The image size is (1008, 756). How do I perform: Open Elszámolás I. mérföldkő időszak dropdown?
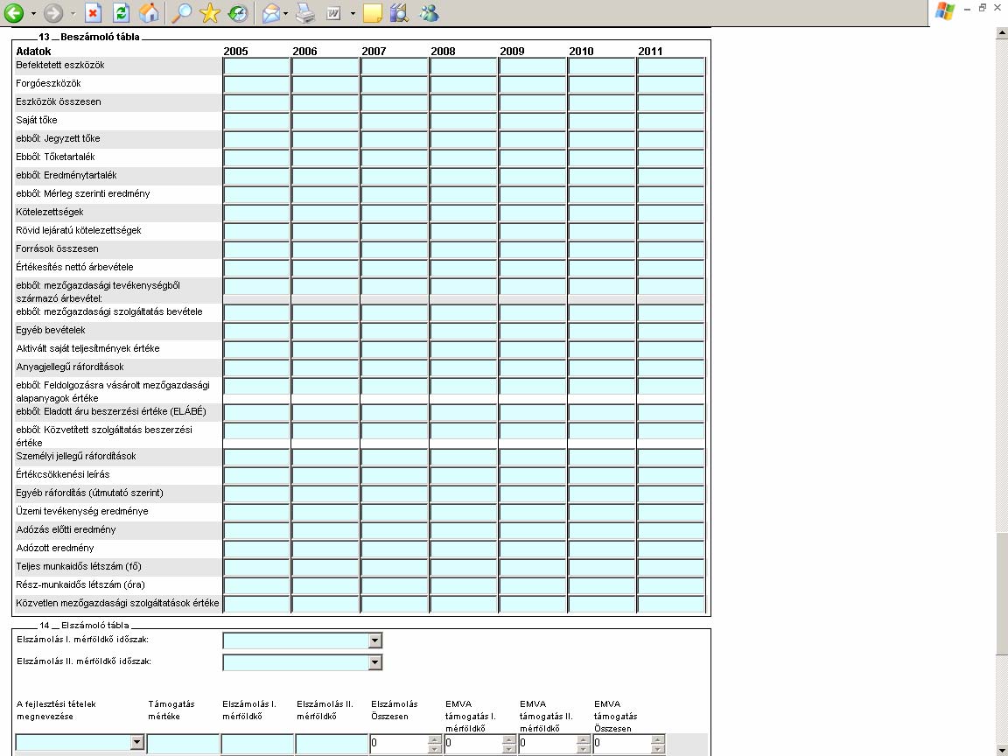375,640
